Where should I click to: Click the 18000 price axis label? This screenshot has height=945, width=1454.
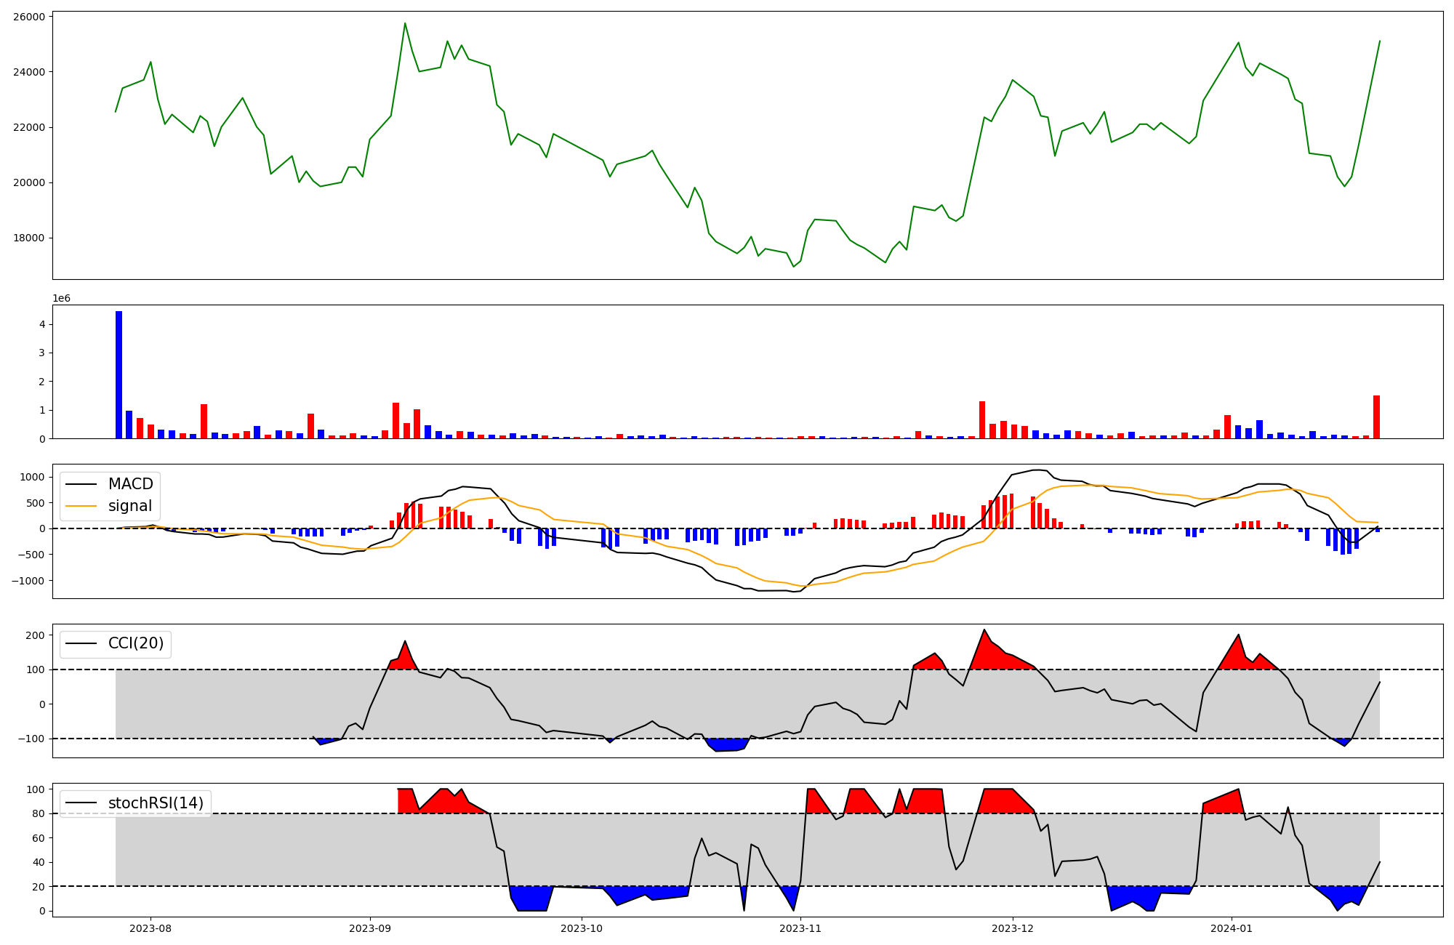pyautogui.click(x=29, y=238)
